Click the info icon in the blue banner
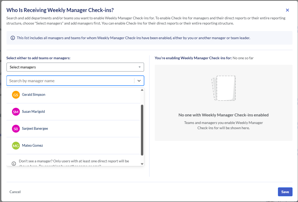298x202 pixels. tap(13, 38)
